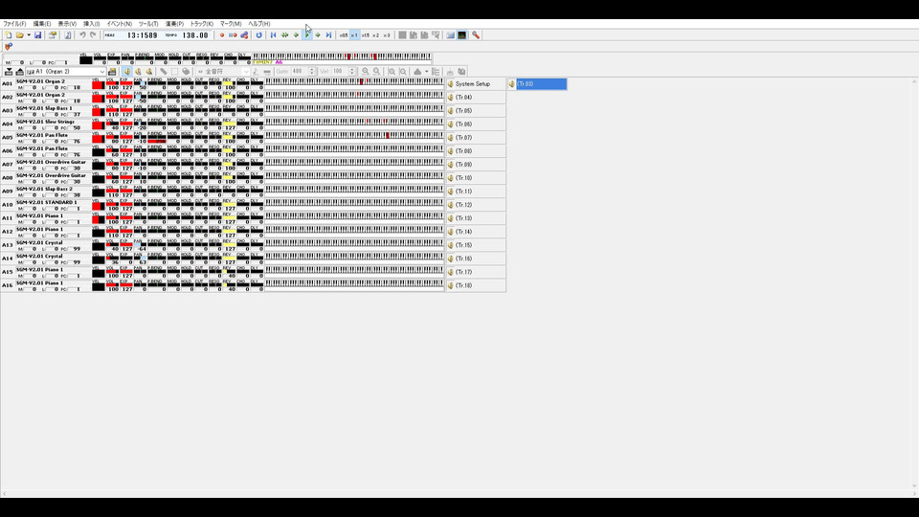
Task: Save the project with the floppy disk icon
Action: pos(37,35)
